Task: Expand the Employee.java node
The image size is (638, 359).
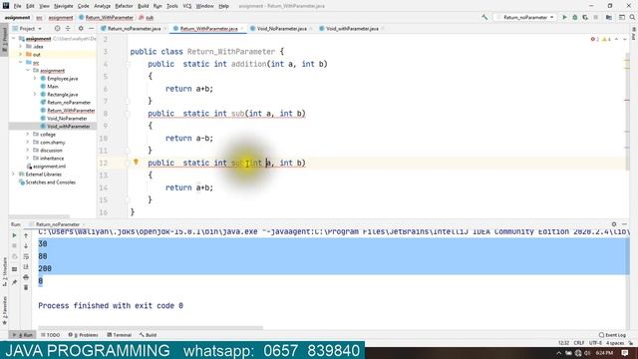Action: pyautogui.click(x=35, y=78)
